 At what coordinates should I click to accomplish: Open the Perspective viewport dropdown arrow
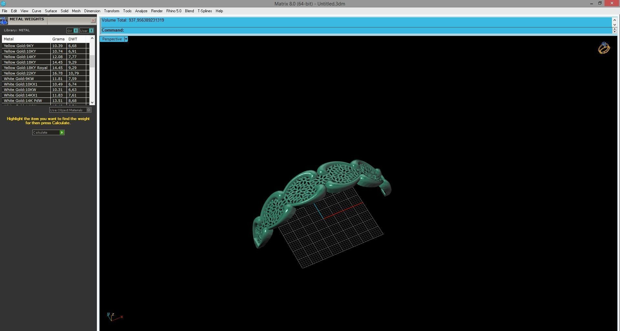(126, 39)
